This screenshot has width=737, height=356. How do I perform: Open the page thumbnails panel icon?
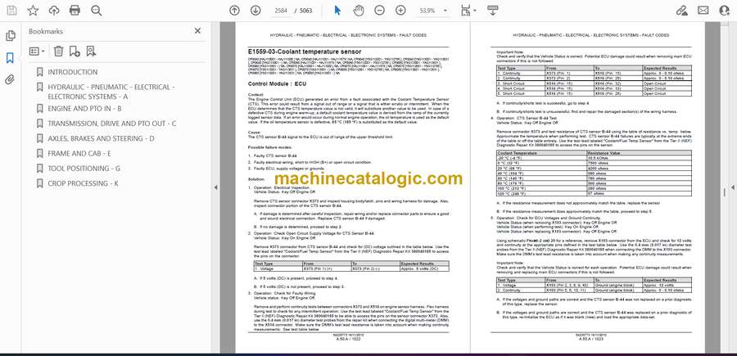(10, 36)
